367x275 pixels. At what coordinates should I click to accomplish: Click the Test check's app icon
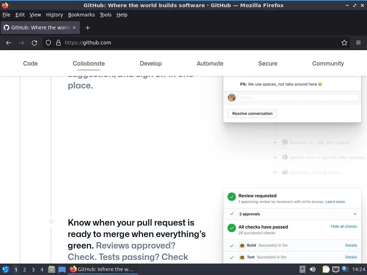coord(242,257)
